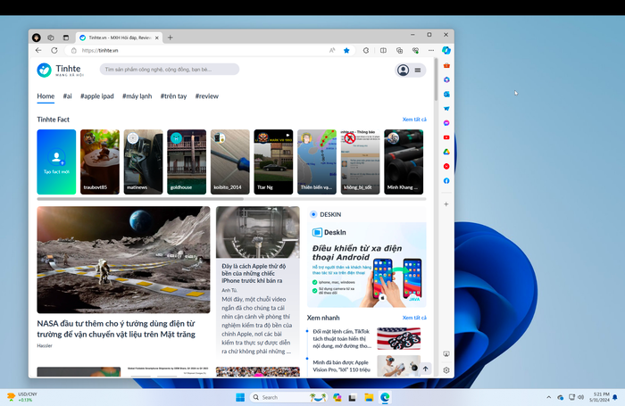Click the Edge profile avatar in title bar
This screenshot has height=406, width=625.
pos(37,37)
